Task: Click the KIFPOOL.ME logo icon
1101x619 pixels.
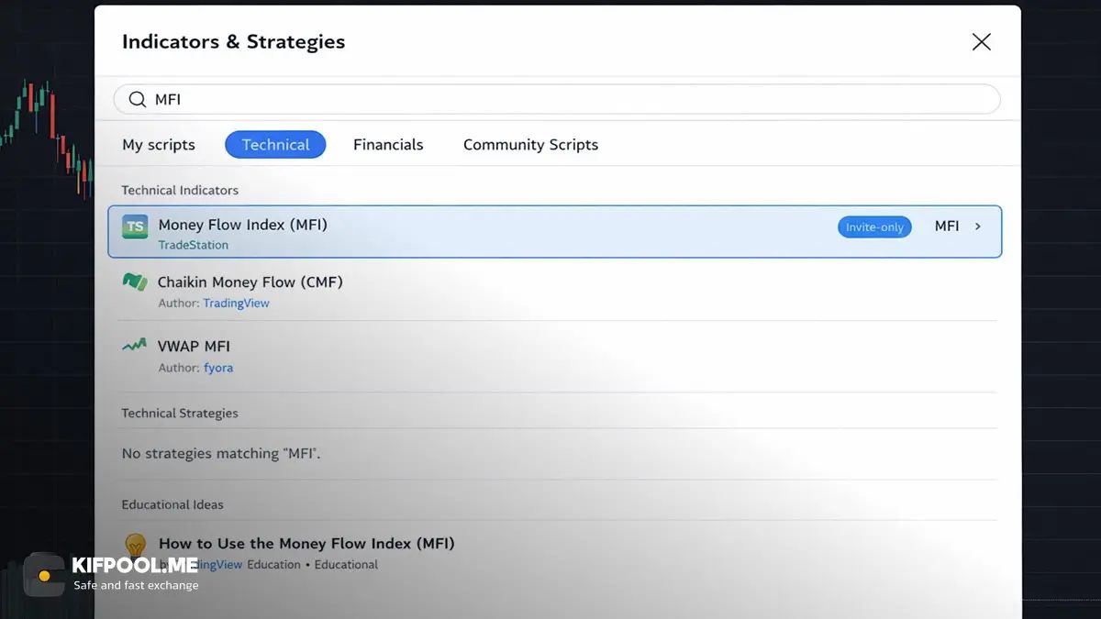Action: tap(44, 574)
